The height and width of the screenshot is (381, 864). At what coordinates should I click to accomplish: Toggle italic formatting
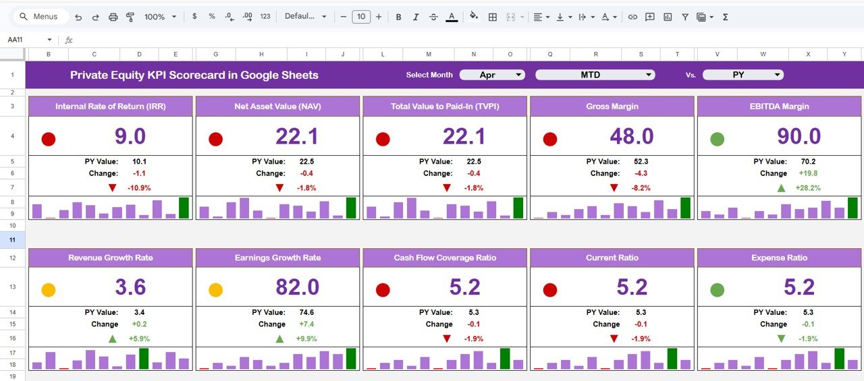coord(416,17)
